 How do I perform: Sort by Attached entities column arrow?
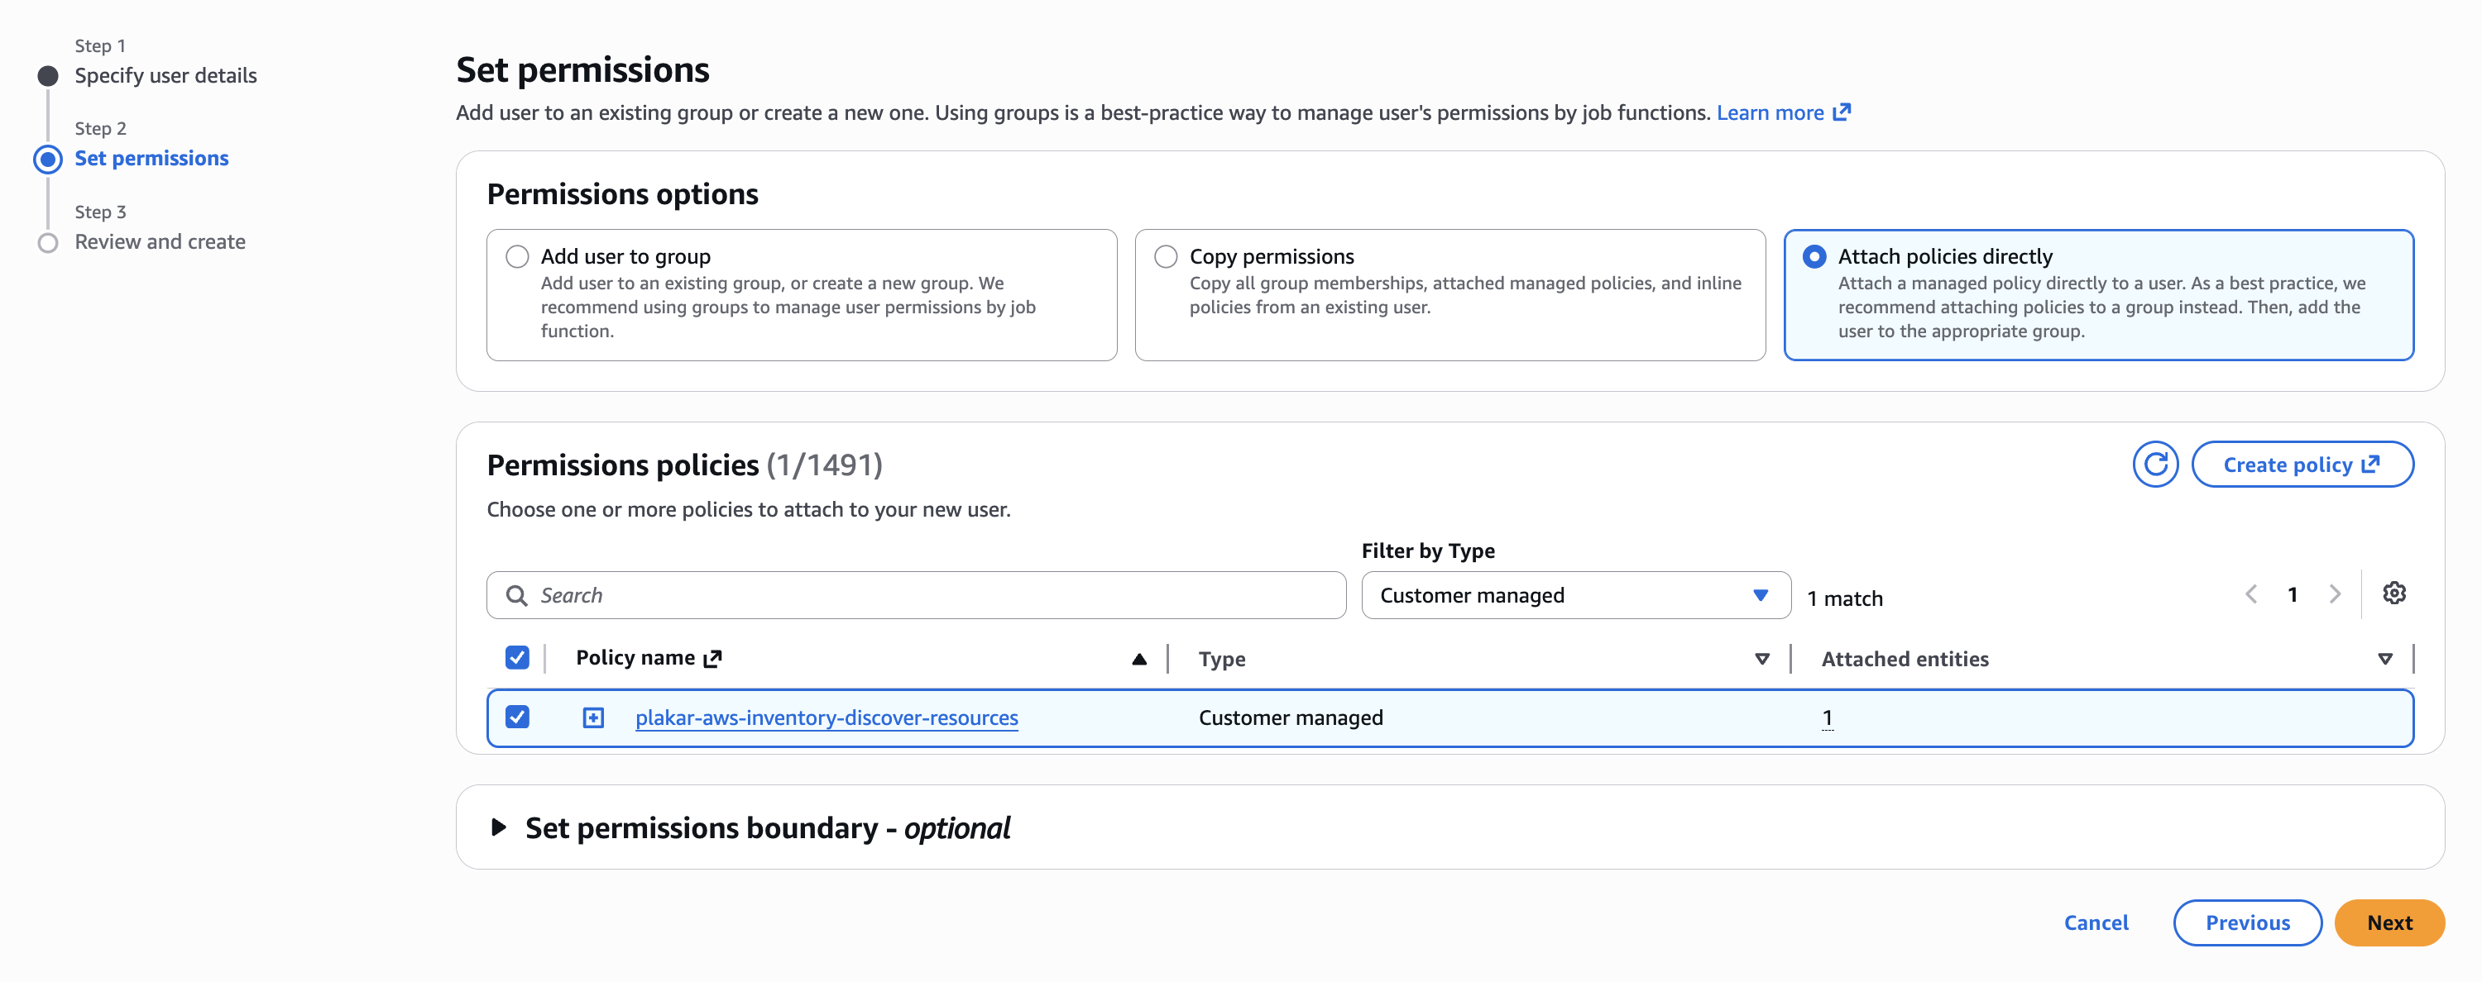(x=2384, y=660)
